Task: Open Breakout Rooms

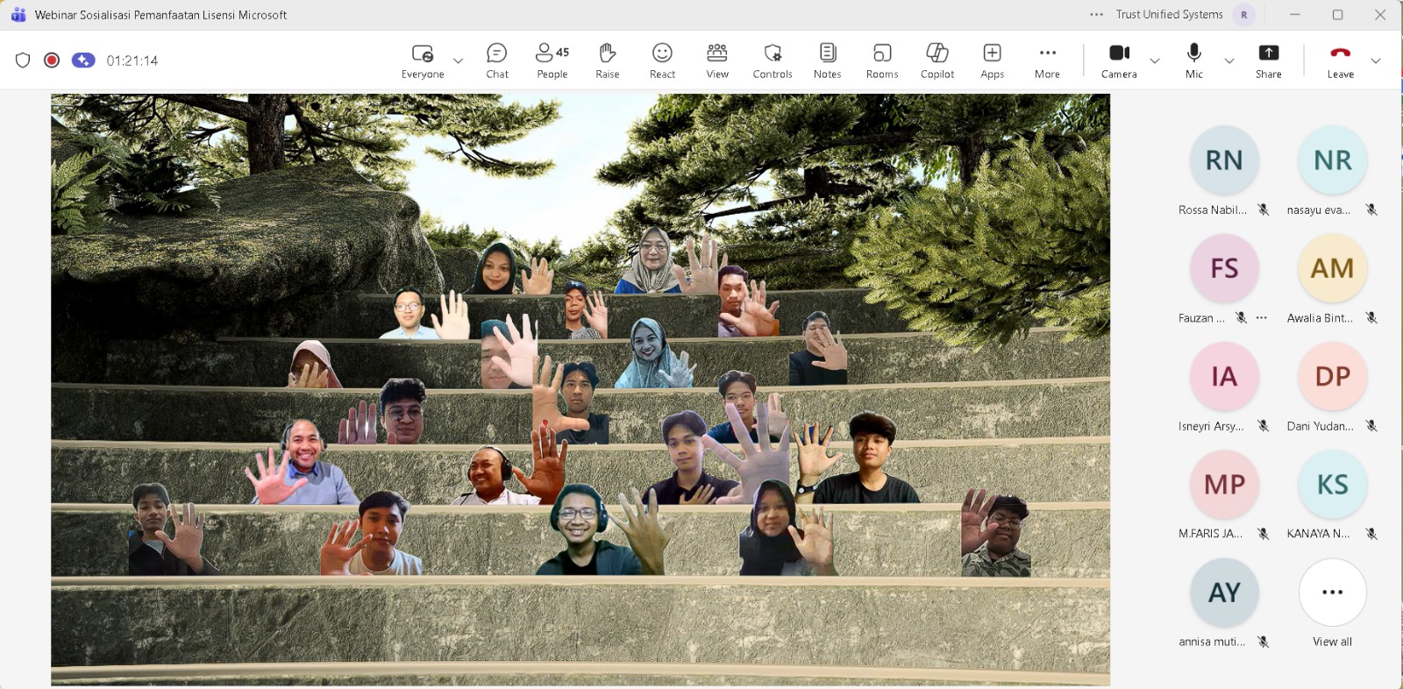Action: pos(882,60)
